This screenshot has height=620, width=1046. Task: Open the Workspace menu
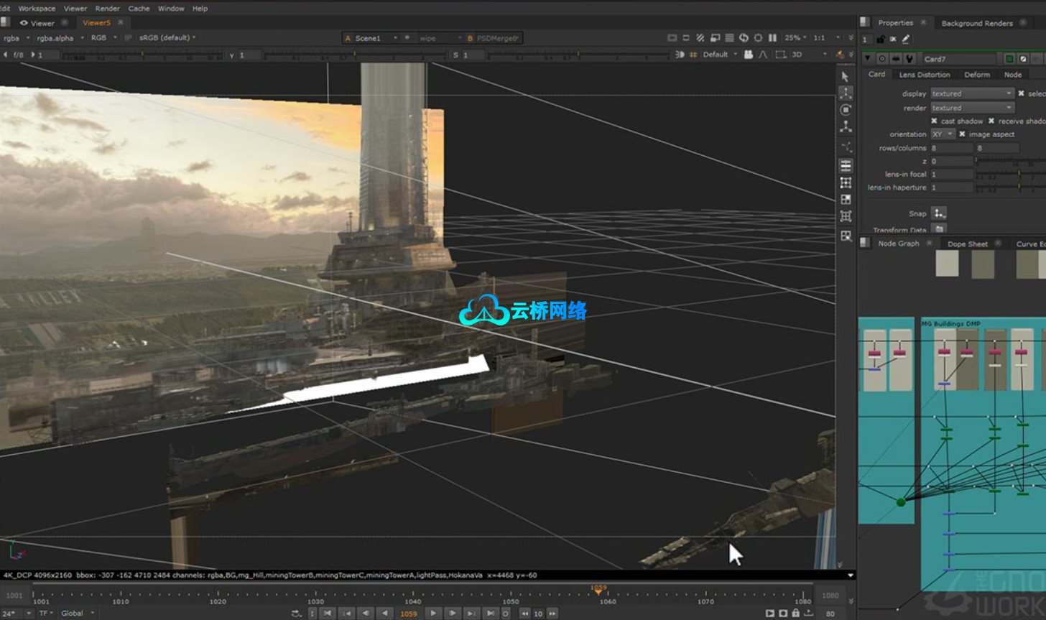coord(37,9)
